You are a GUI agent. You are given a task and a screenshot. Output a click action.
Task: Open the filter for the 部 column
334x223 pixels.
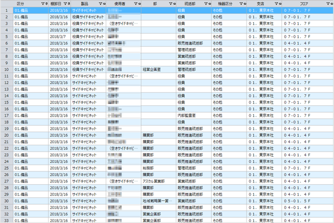tap(171, 3)
